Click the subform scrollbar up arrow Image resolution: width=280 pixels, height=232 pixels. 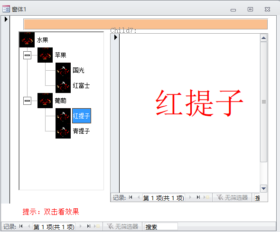point(263,38)
